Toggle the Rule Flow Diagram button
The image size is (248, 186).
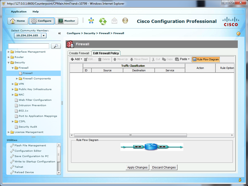coord(206,59)
